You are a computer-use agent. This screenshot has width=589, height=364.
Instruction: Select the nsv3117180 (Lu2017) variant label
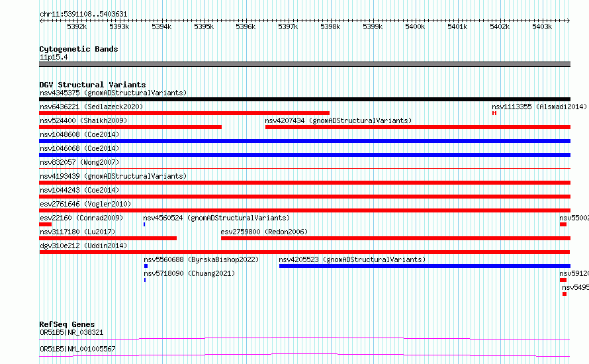pos(77,232)
